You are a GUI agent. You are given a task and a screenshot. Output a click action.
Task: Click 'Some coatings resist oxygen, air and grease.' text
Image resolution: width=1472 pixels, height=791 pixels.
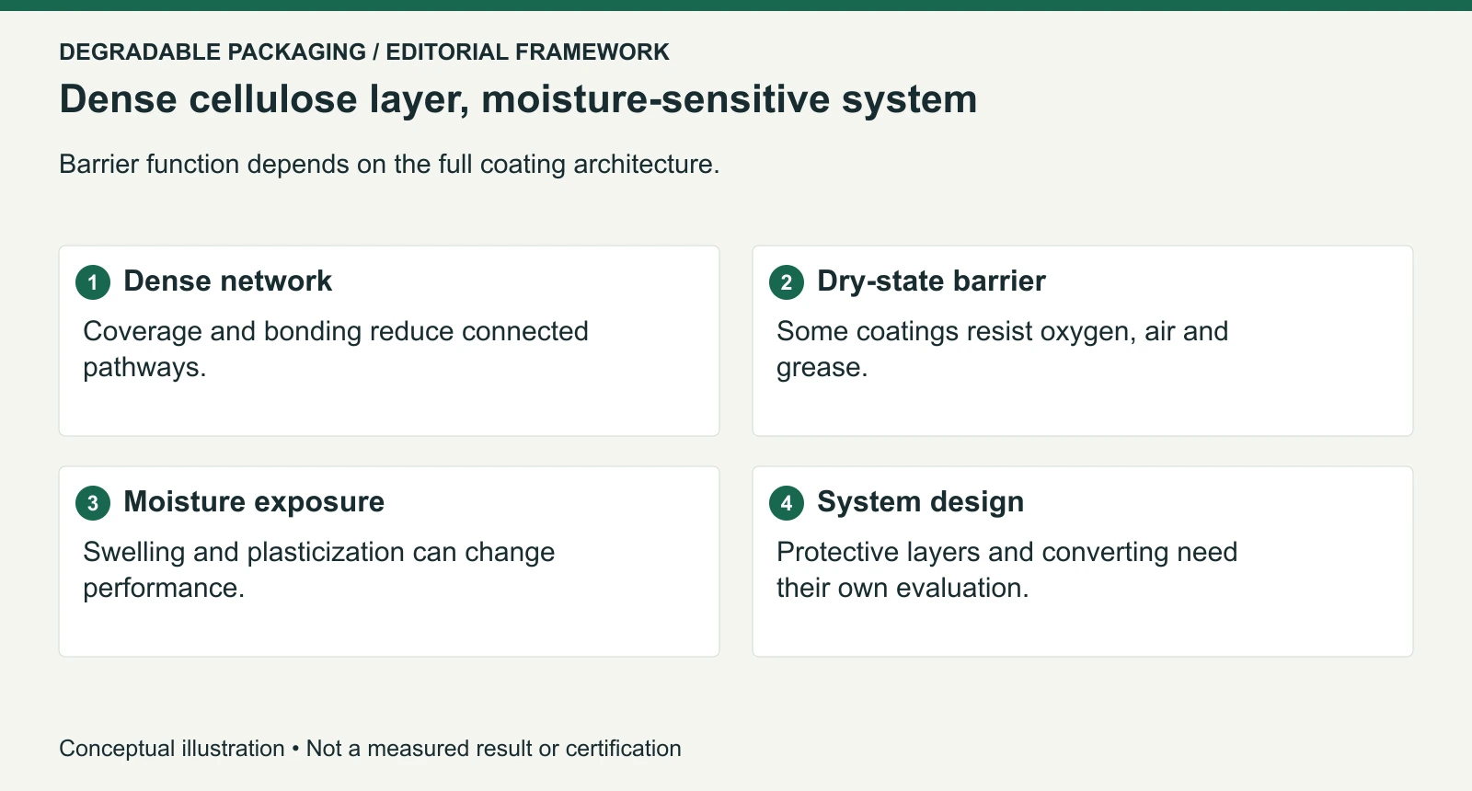1003,349
